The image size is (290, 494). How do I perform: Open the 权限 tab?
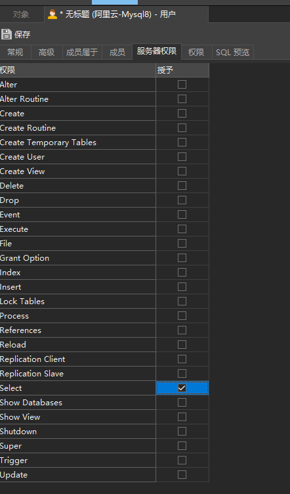(196, 52)
